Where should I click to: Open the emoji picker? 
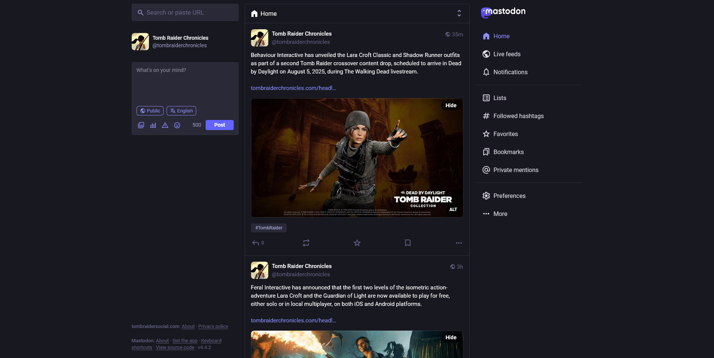pyautogui.click(x=177, y=125)
